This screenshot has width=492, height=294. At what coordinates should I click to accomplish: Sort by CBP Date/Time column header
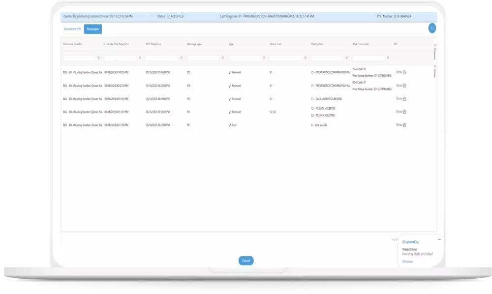pos(154,44)
